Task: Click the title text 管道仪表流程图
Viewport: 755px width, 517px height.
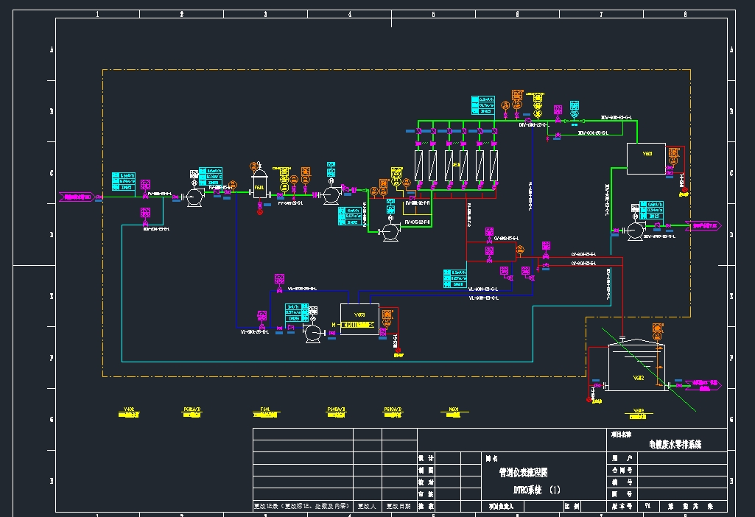Action: [x=524, y=472]
